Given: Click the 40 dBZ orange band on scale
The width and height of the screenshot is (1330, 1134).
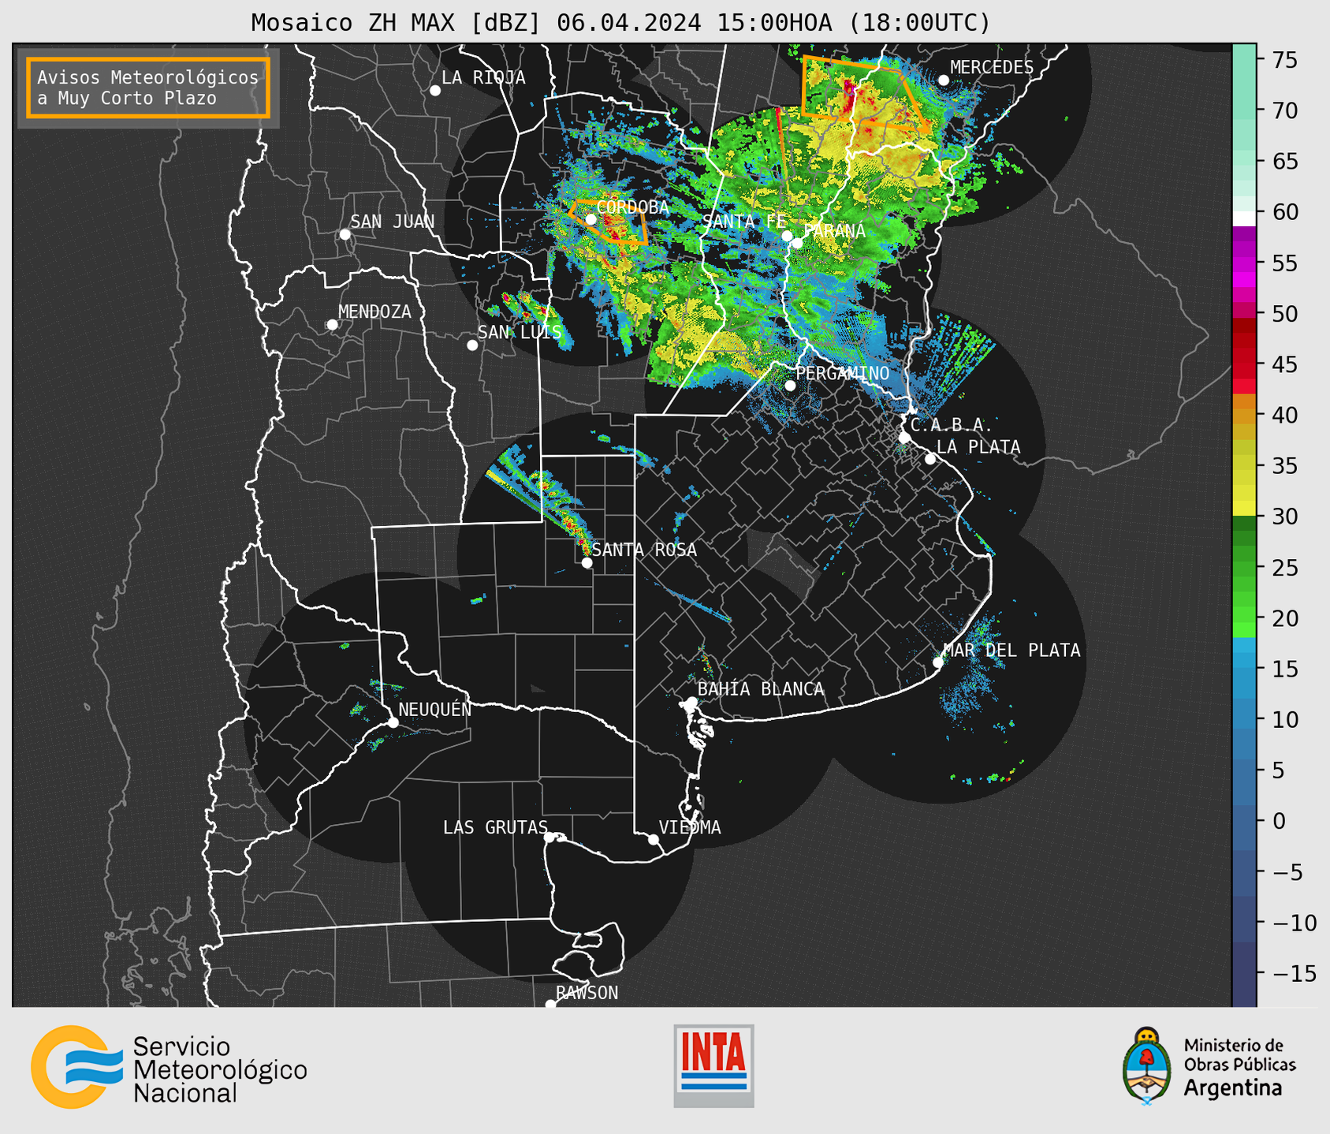Looking at the screenshot, I should (x=1244, y=415).
